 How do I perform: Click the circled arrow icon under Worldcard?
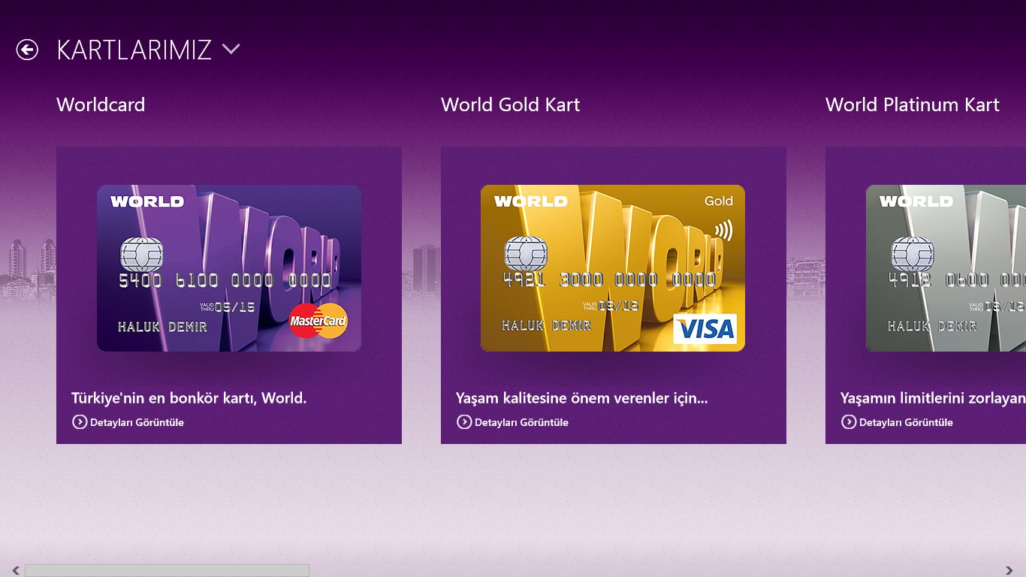(x=80, y=422)
